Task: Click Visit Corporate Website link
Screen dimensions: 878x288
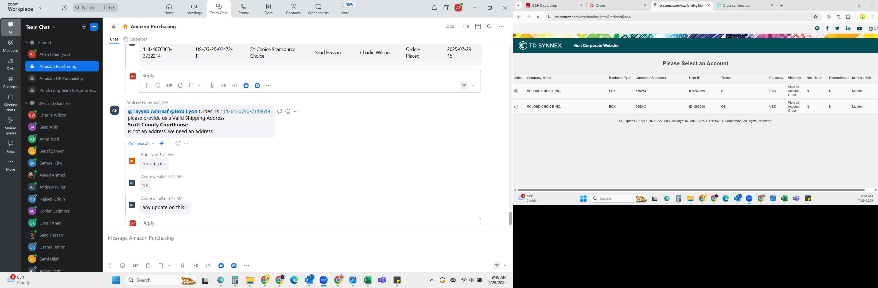Action: (596, 46)
